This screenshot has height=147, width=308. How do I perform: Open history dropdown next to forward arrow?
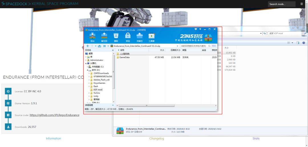pyautogui.click(x=96, y=46)
